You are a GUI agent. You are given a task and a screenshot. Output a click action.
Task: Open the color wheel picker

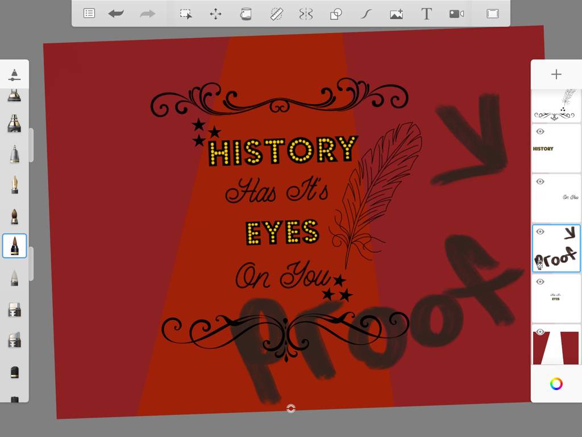[x=556, y=384]
